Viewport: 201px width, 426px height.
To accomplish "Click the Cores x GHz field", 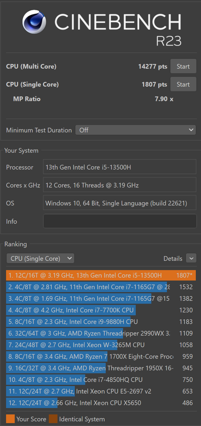I will tap(120, 185).
